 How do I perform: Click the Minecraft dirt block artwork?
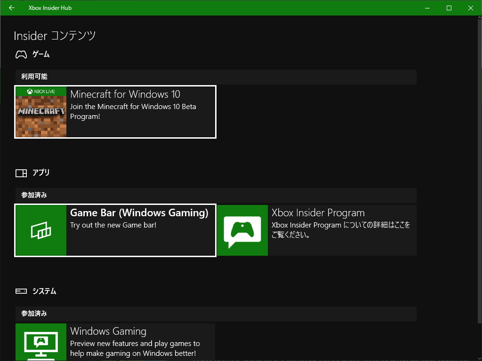click(x=40, y=115)
